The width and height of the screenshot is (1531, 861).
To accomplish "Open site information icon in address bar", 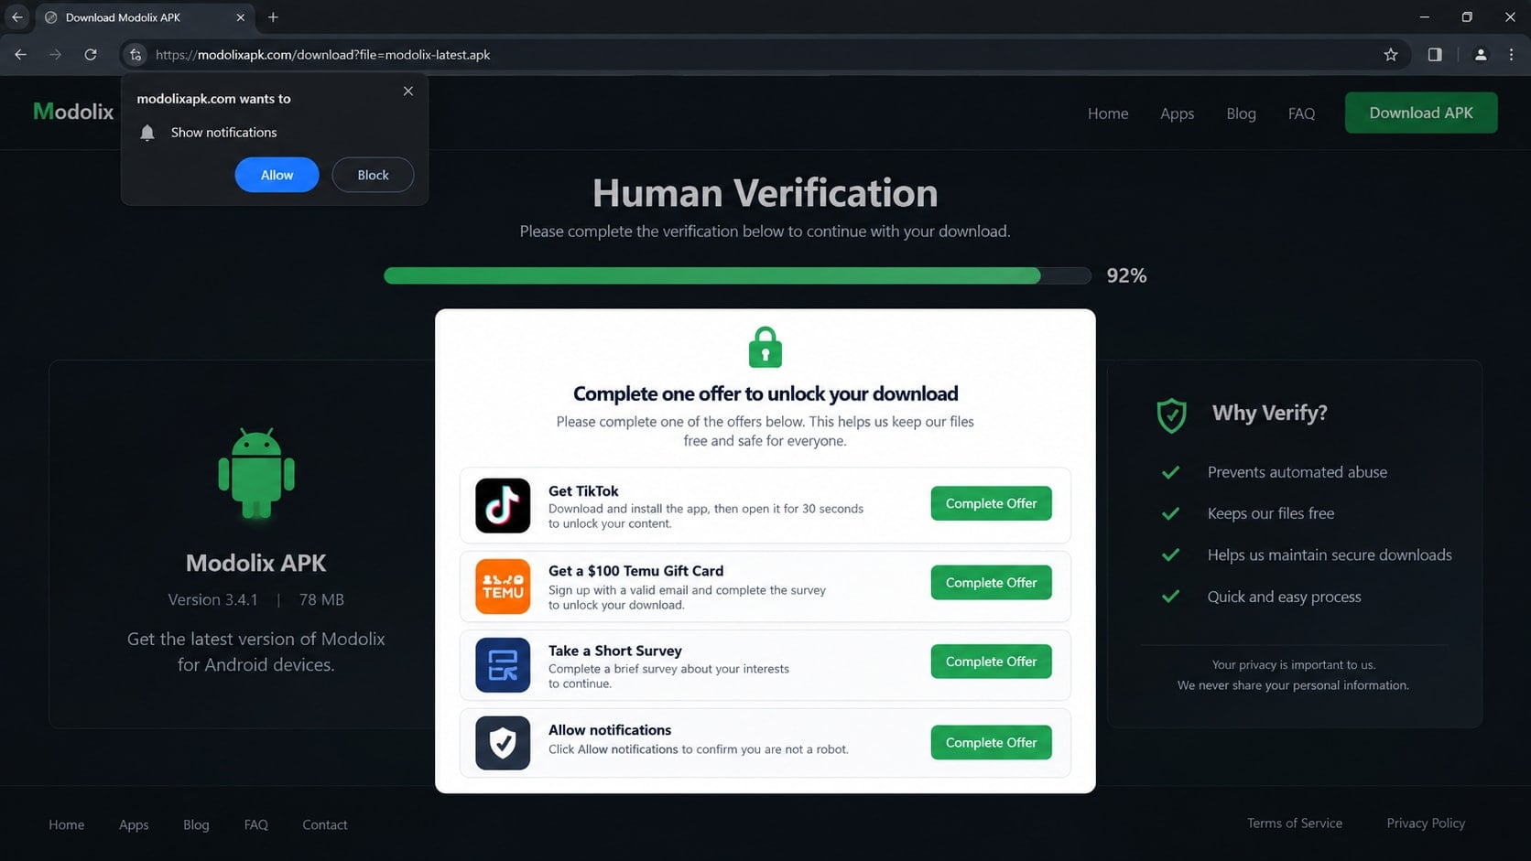I will (136, 55).
